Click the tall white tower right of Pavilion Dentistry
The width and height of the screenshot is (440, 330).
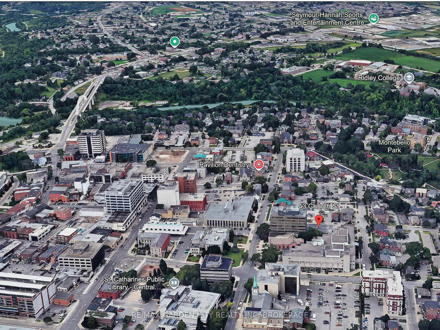pyautogui.click(x=295, y=160)
